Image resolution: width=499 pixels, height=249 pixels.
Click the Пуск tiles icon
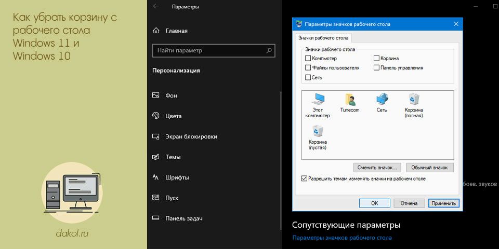pyautogui.click(x=155, y=198)
